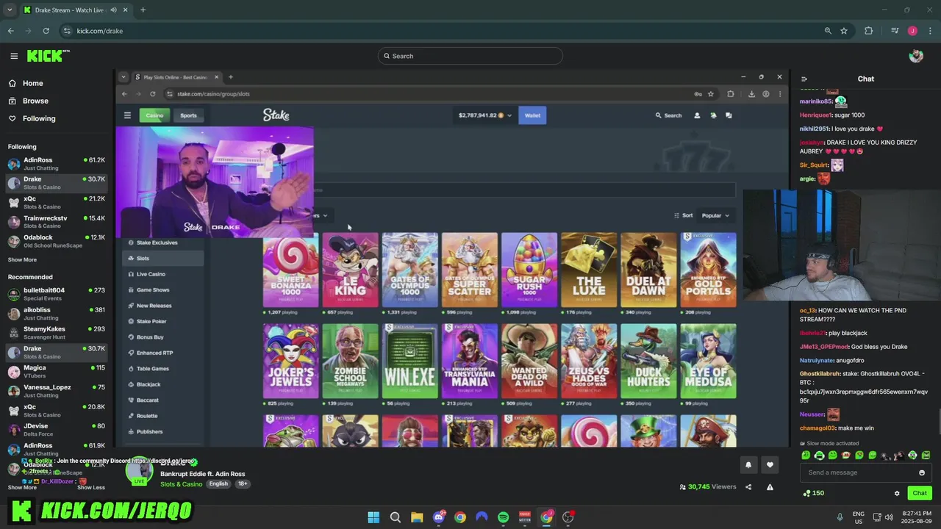Click the Send a message field

pos(865,472)
